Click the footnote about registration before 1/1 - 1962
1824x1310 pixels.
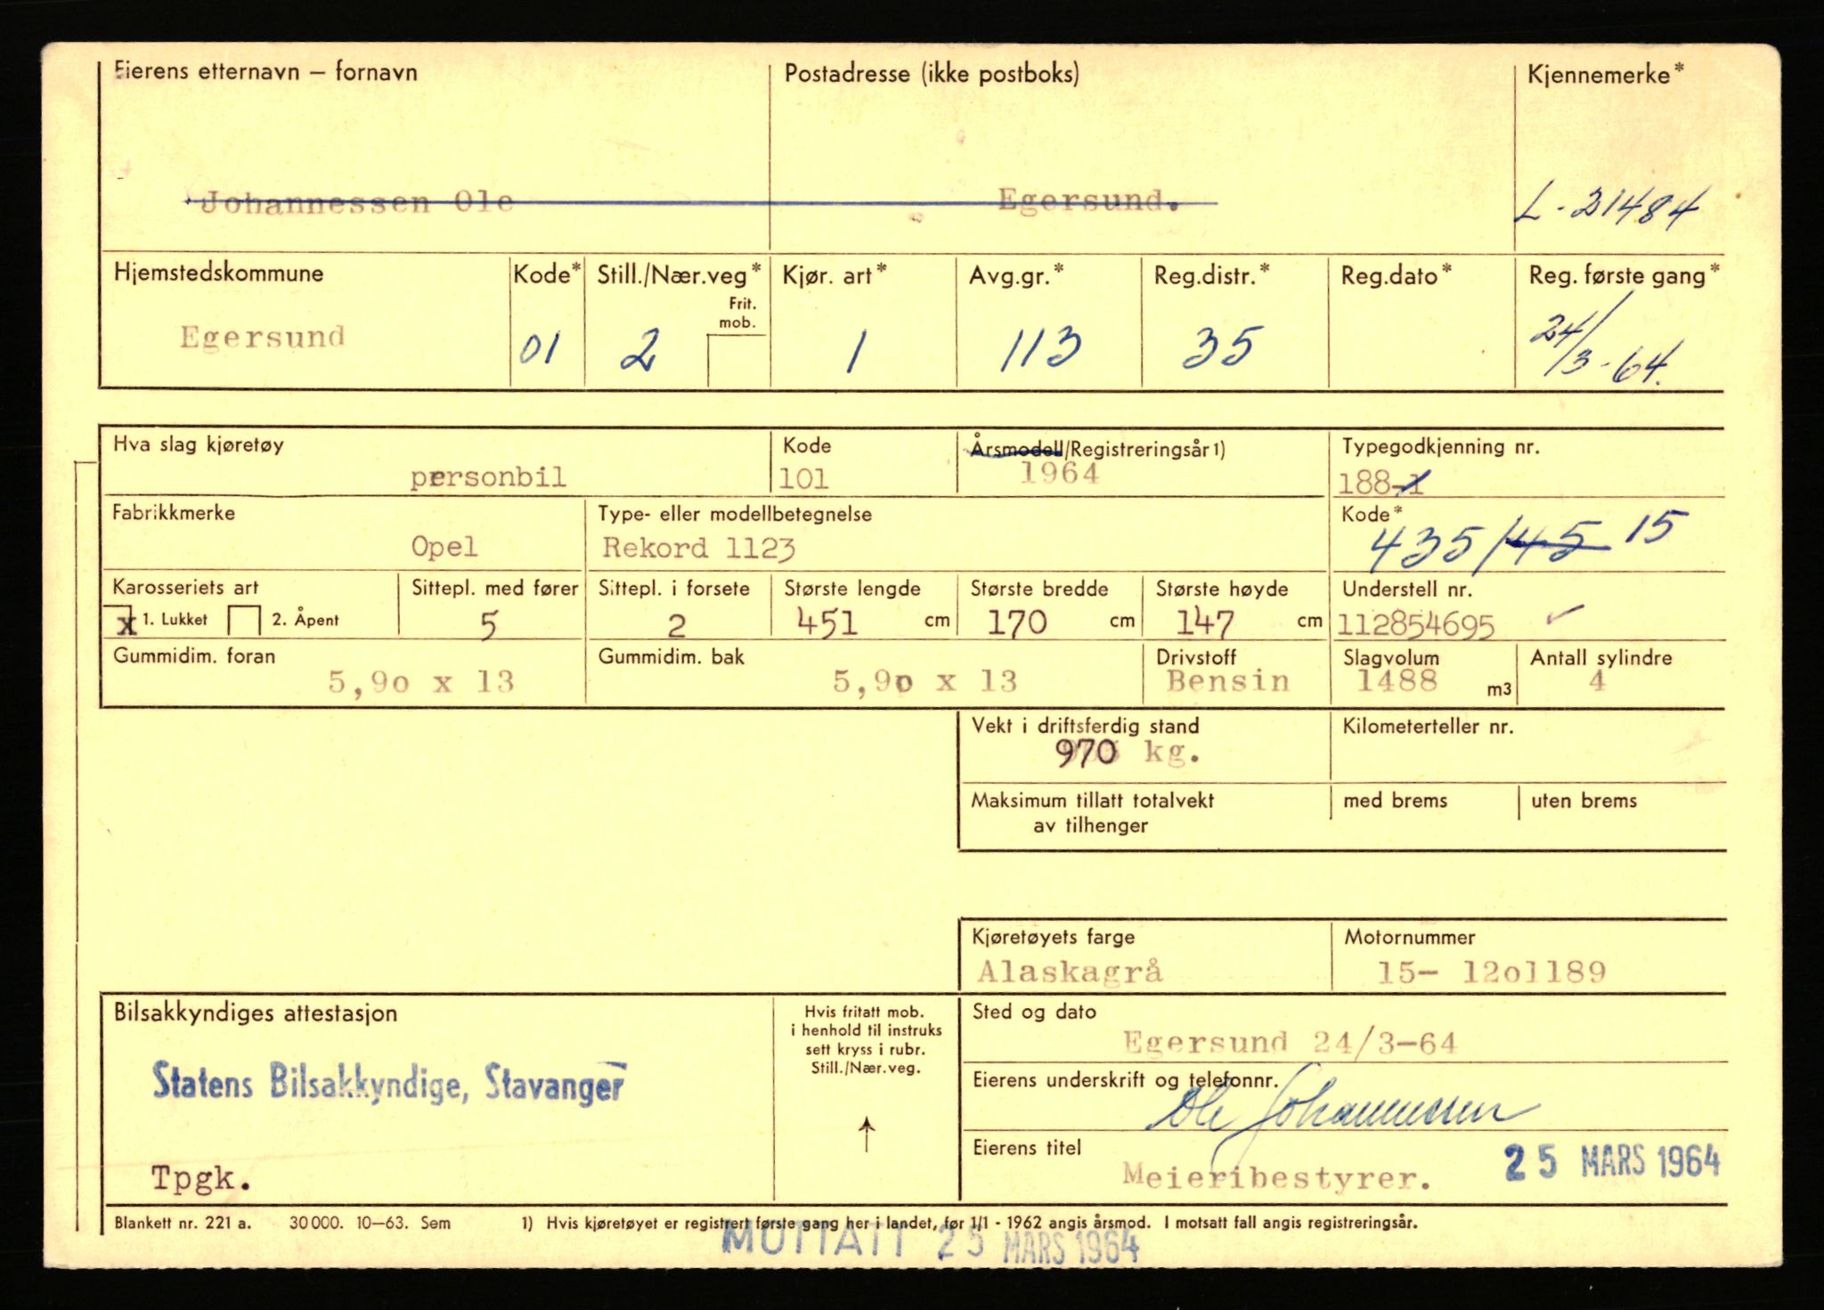[x=969, y=1224]
